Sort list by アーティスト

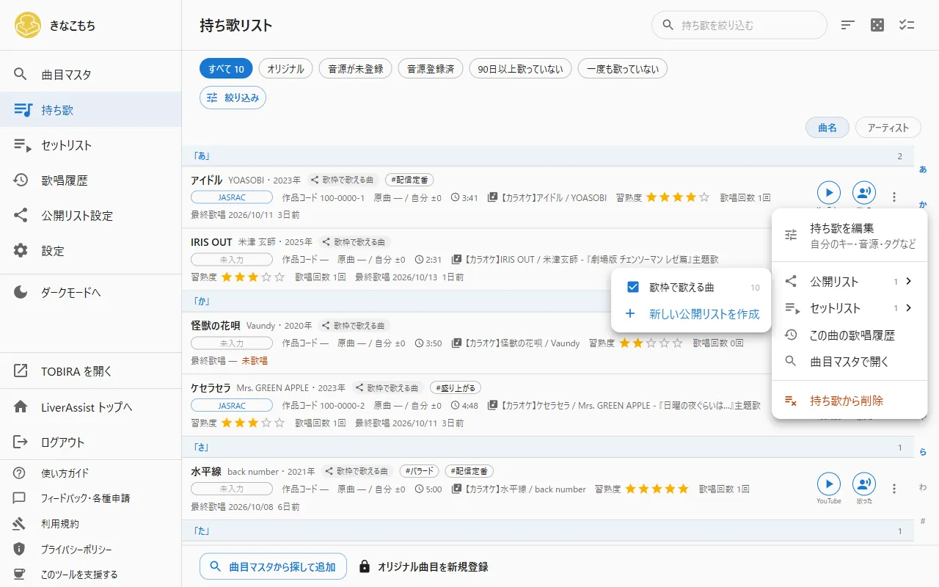click(x=888, y=127)
